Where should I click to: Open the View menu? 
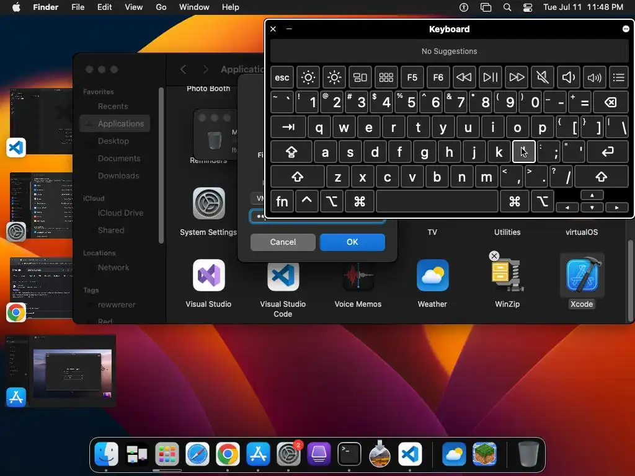[134, 7]
